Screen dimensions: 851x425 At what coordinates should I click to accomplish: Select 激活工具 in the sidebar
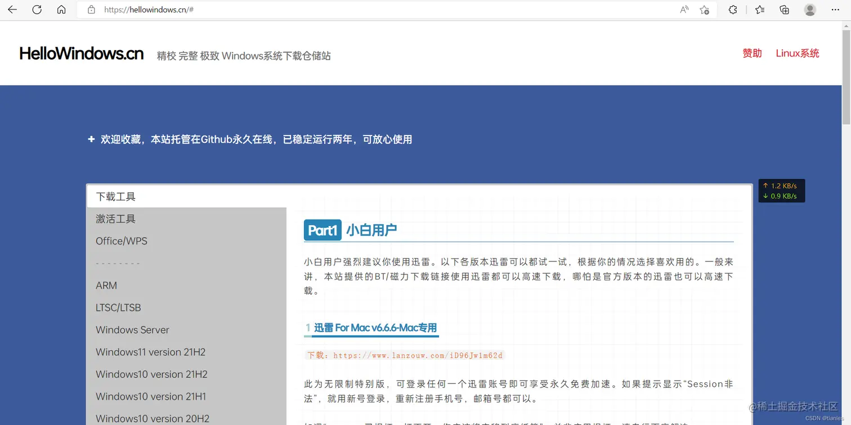pyautogui.click(x=115, y=219)
